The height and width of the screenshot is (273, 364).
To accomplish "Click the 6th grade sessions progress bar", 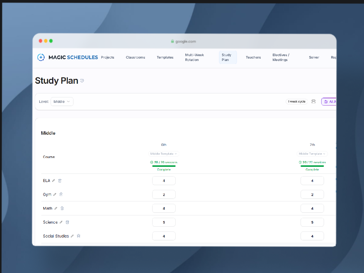I will coord(164,166).
